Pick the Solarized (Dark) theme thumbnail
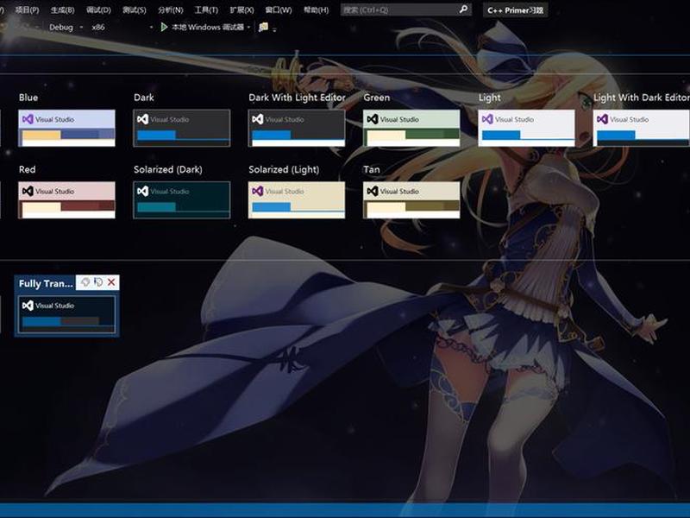The image size is (690, 518). point(182,200)
